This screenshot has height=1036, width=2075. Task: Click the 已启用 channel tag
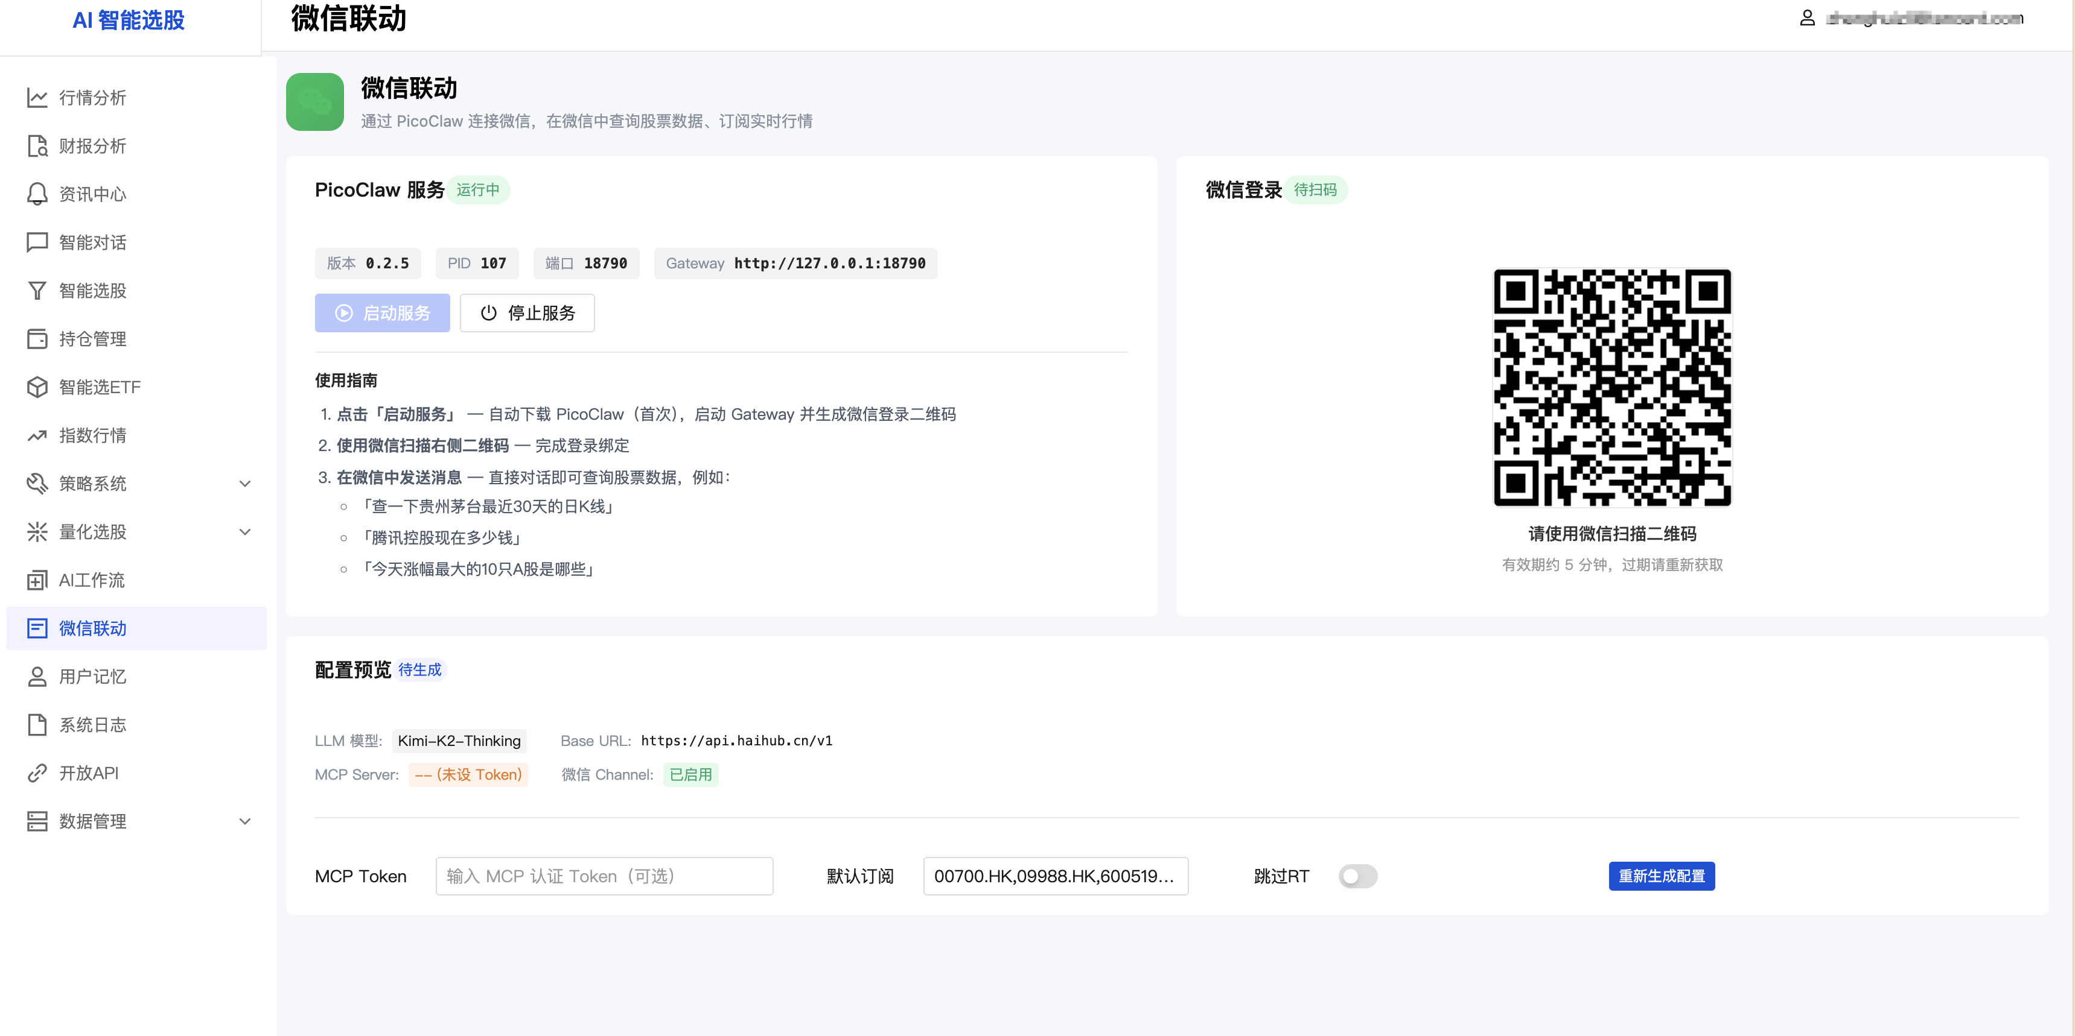tap(691, 775)
